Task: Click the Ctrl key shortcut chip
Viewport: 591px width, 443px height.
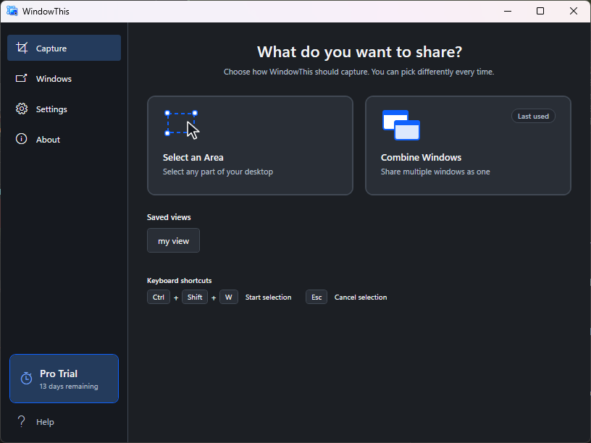Action: pos(159,297)
